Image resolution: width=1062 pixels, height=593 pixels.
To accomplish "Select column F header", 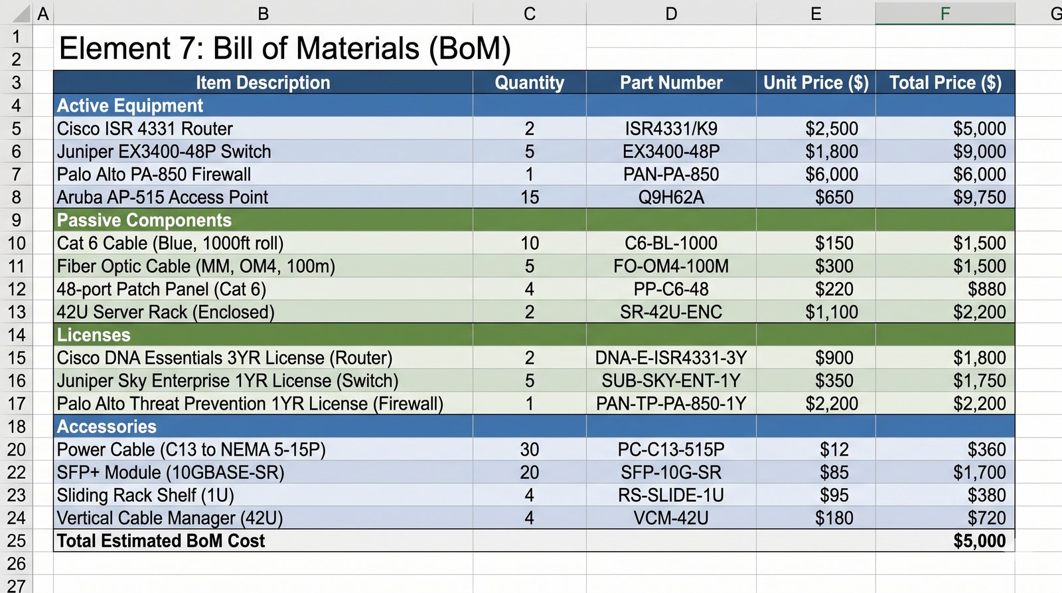I will click(x=945, y=13).
